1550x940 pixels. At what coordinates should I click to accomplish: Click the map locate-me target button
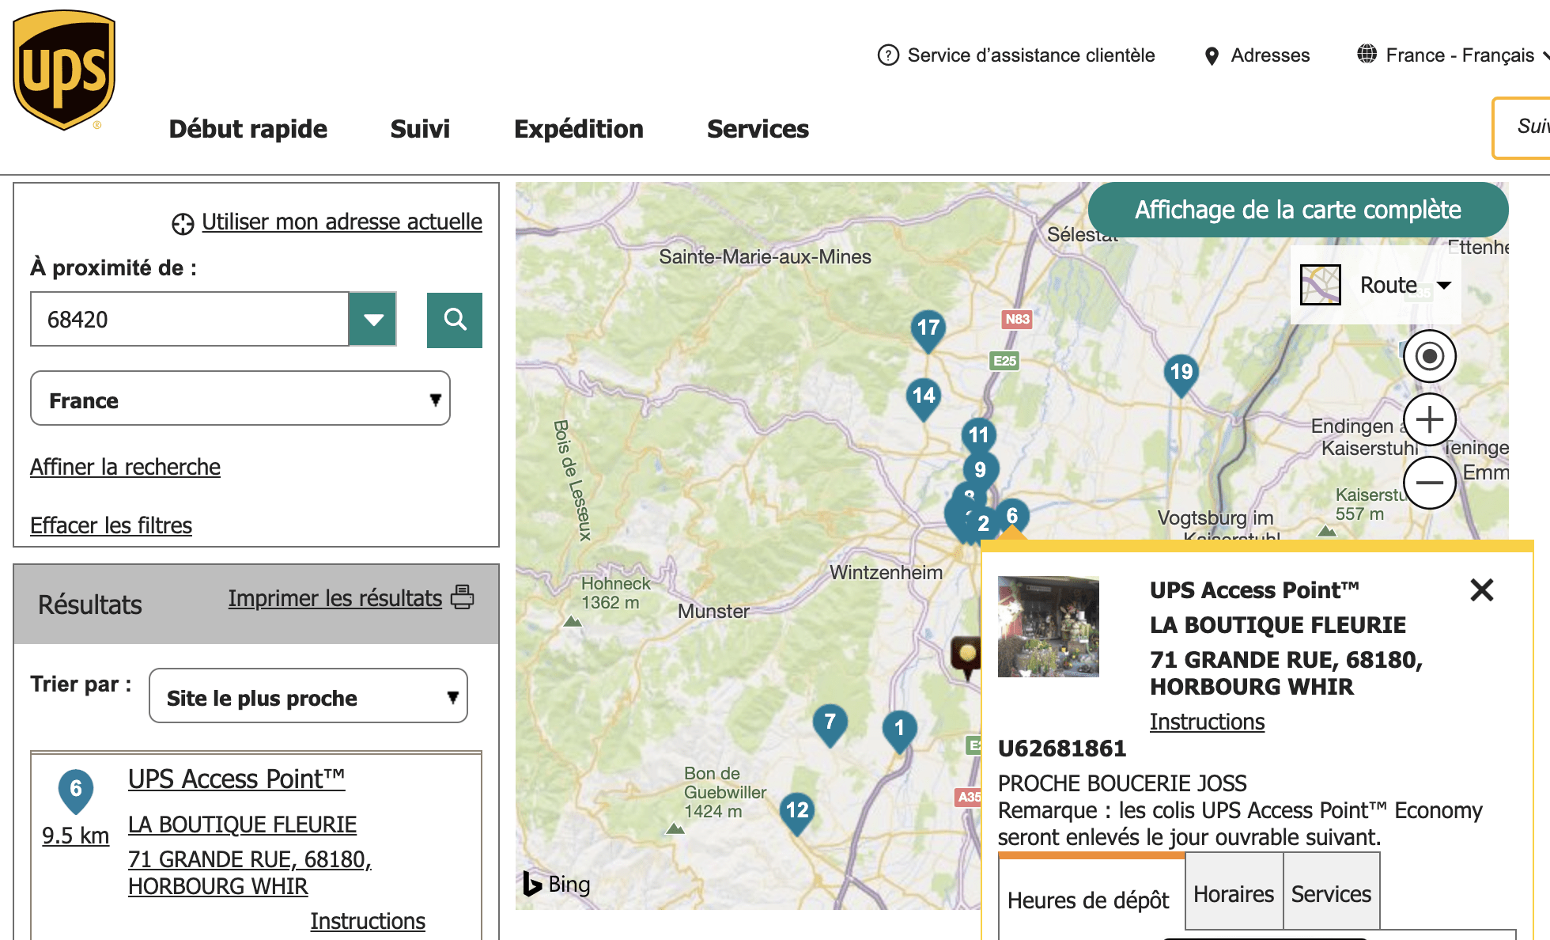[1429, 356]
